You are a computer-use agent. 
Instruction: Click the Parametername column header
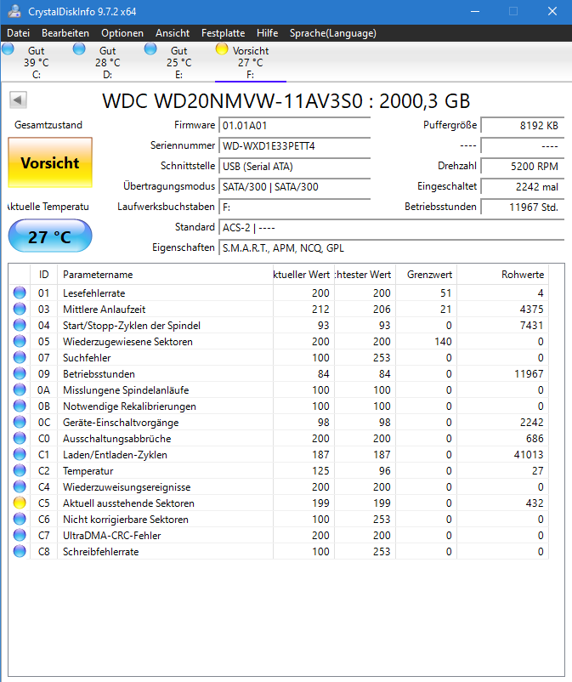click(165, 275)
